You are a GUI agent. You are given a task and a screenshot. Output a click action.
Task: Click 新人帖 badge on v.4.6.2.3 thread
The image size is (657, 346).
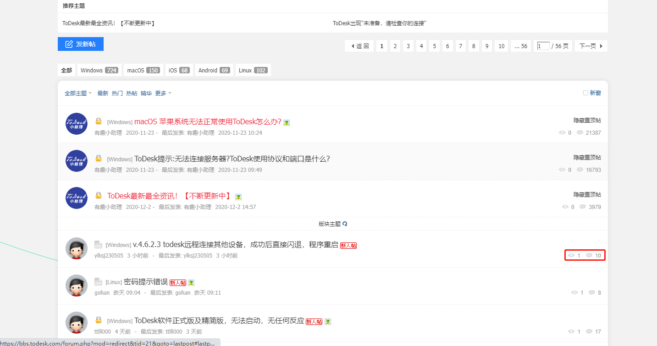click(x=348, y=246)
